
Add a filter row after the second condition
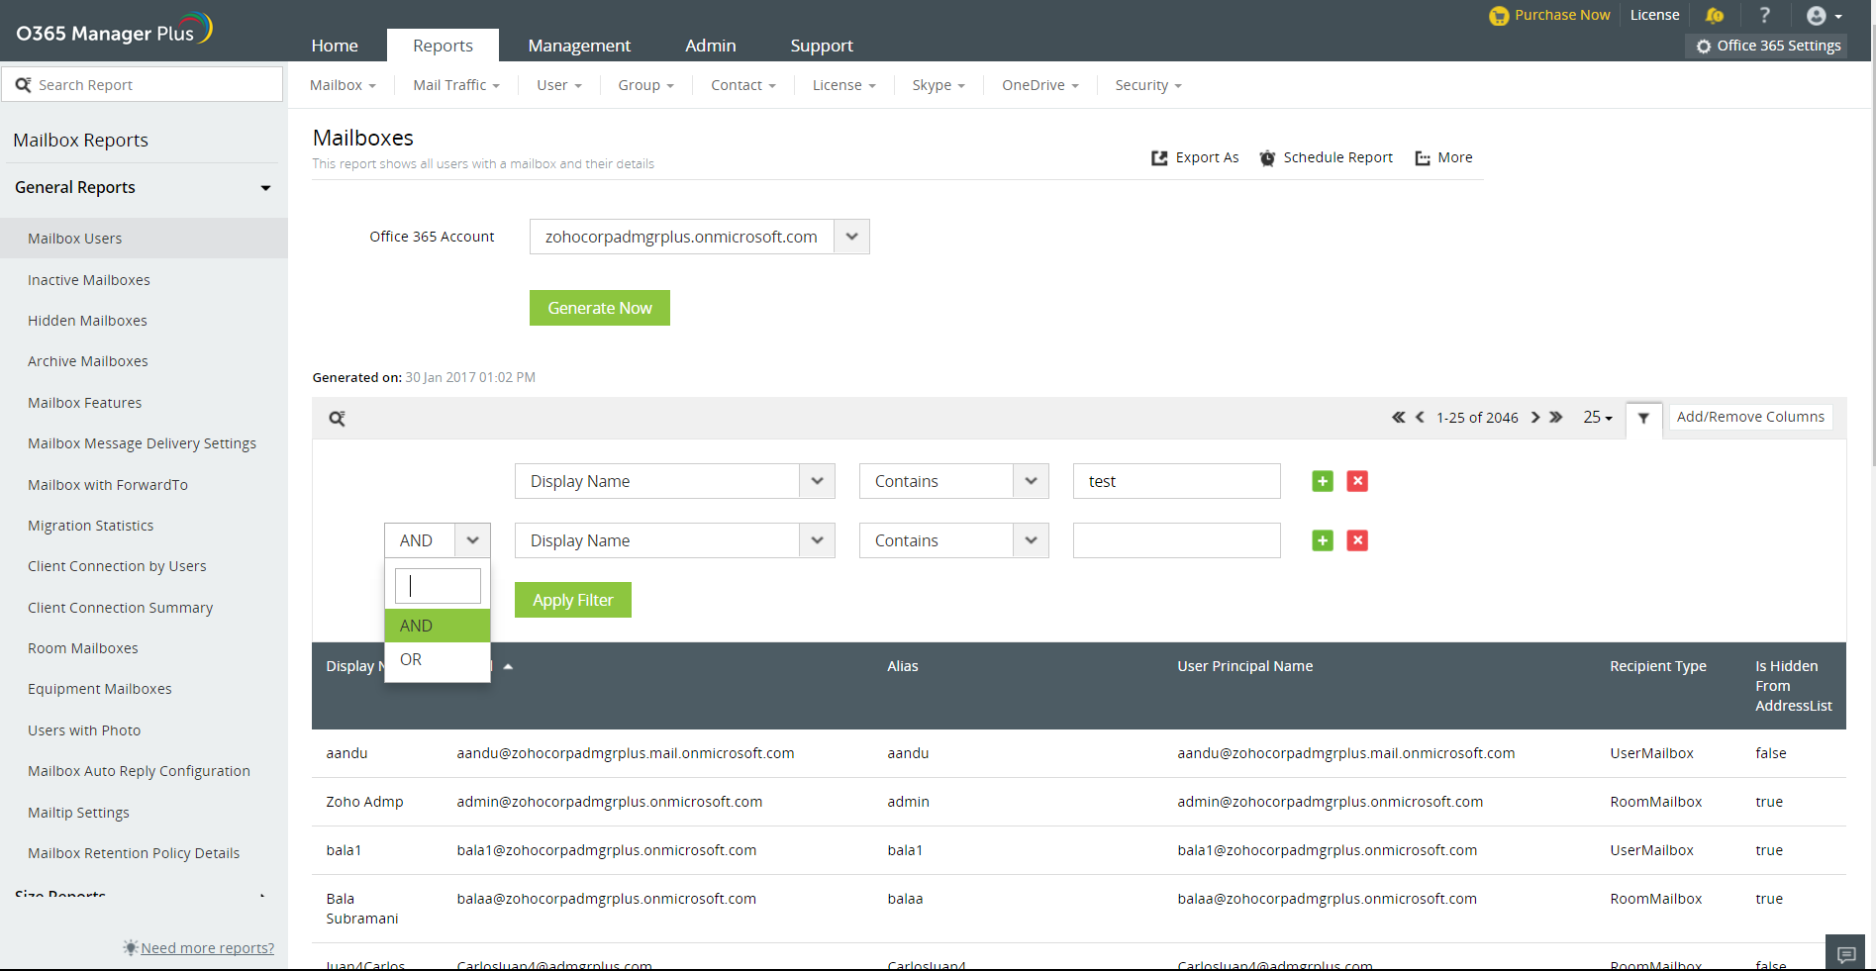(1323, 540)
